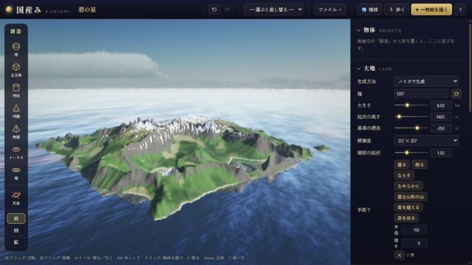Select the なめらかに smooth sculpt tool
This screenshot has height=265, width=472.
pos(408,186)
